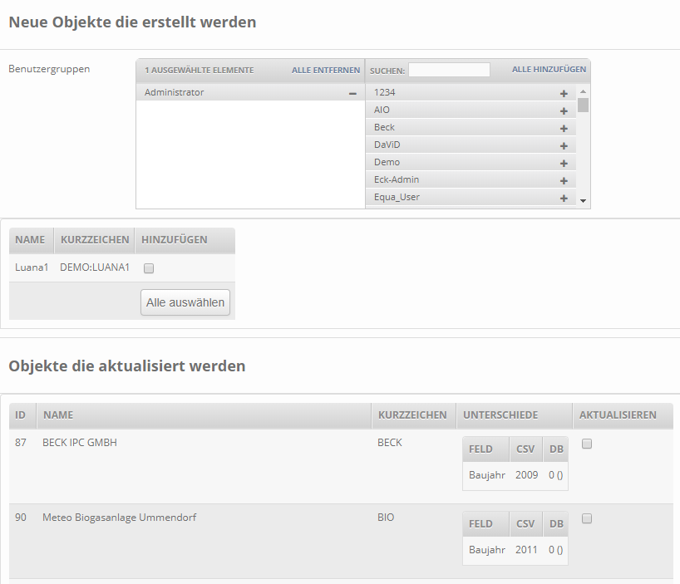Click the Hinzufügen column header
The width and height of the screenshot is (680, 584).
coord(185,240)
